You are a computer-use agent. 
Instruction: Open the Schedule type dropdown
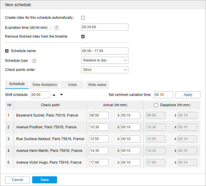click(104, 60)
